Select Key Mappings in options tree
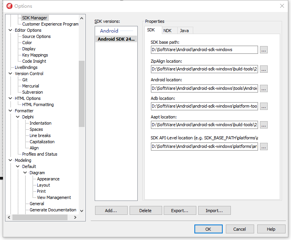The height and width of the screenshot is (240, 291). pyautogui.click(x=35, y=55)
